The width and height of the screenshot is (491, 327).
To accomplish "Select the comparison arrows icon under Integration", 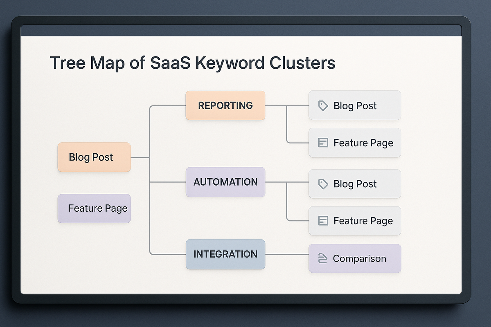I will point(323,258).
